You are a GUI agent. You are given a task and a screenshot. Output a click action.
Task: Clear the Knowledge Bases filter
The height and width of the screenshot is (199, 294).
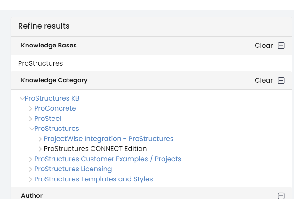coord(264,46)
